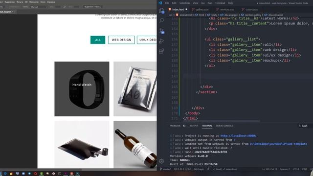Open the http://localhost:8080/ link in terminal
The width and height of the screenshot is (313, 176).
pos(238,136)
